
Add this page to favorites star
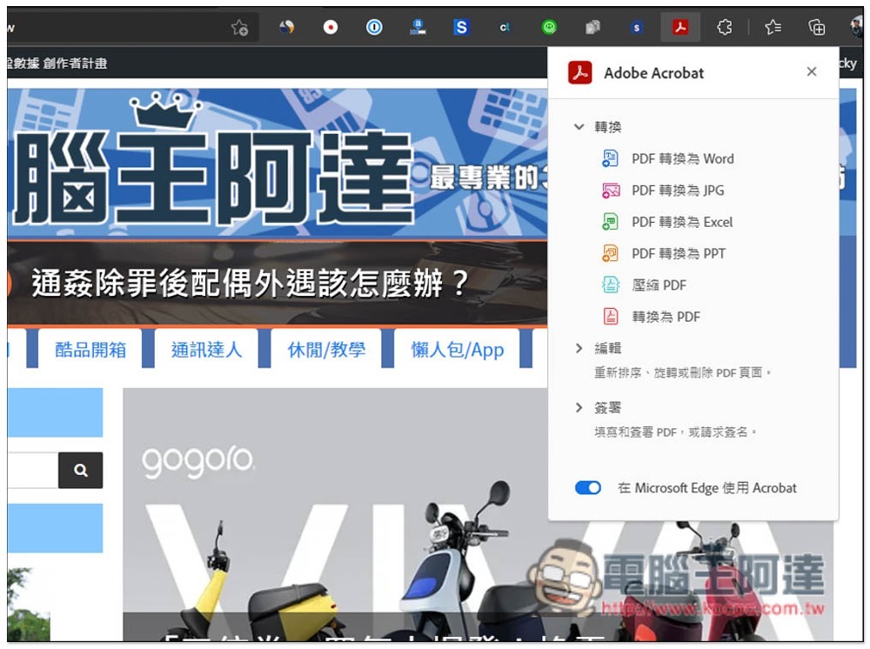point(240,28)
